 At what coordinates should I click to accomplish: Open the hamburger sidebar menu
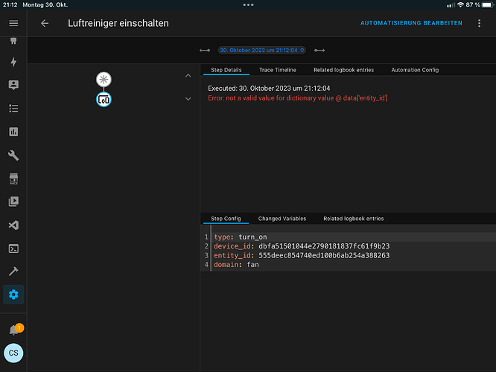[13, 23]
